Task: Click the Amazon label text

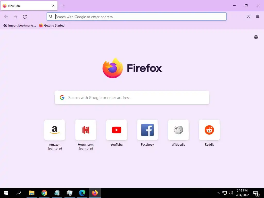Action: (x=55, y=145)
